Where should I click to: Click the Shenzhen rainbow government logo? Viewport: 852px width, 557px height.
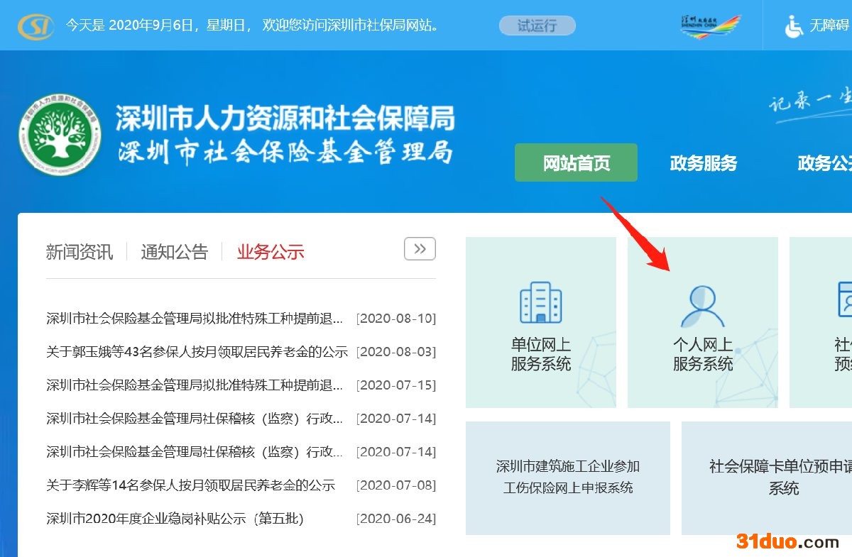[709, 26]
